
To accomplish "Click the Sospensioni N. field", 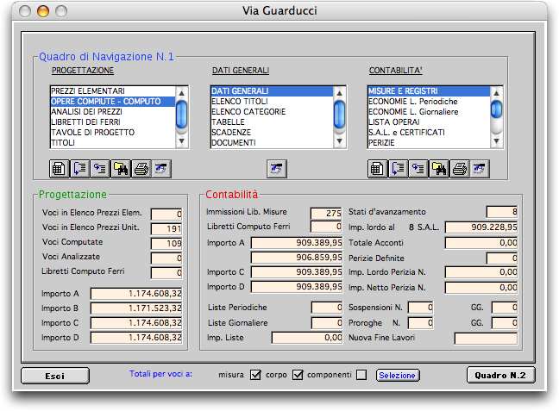I will point(421,308).
